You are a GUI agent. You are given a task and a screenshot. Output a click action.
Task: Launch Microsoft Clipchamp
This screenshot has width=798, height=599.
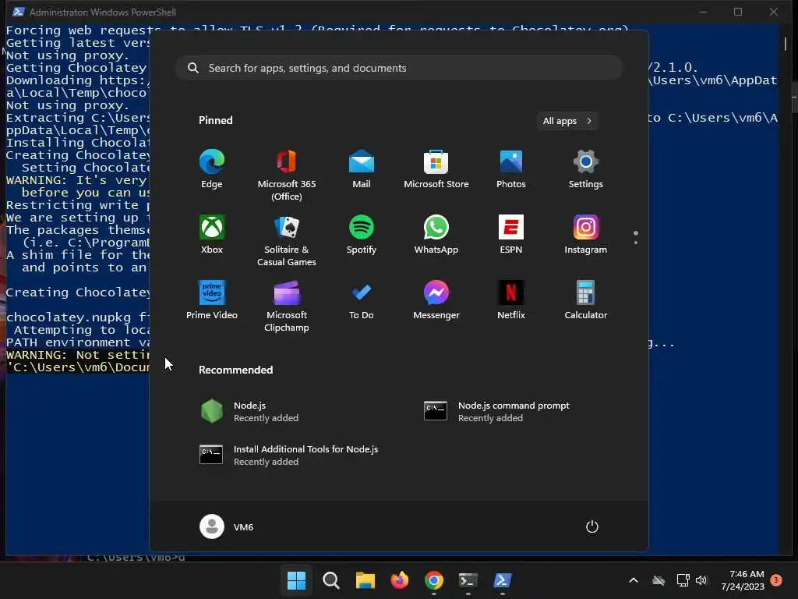coord(287,307)
